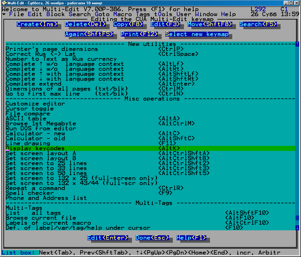
Task: Click the 13:59 clock in menu bar
Action: pos(290,14)
